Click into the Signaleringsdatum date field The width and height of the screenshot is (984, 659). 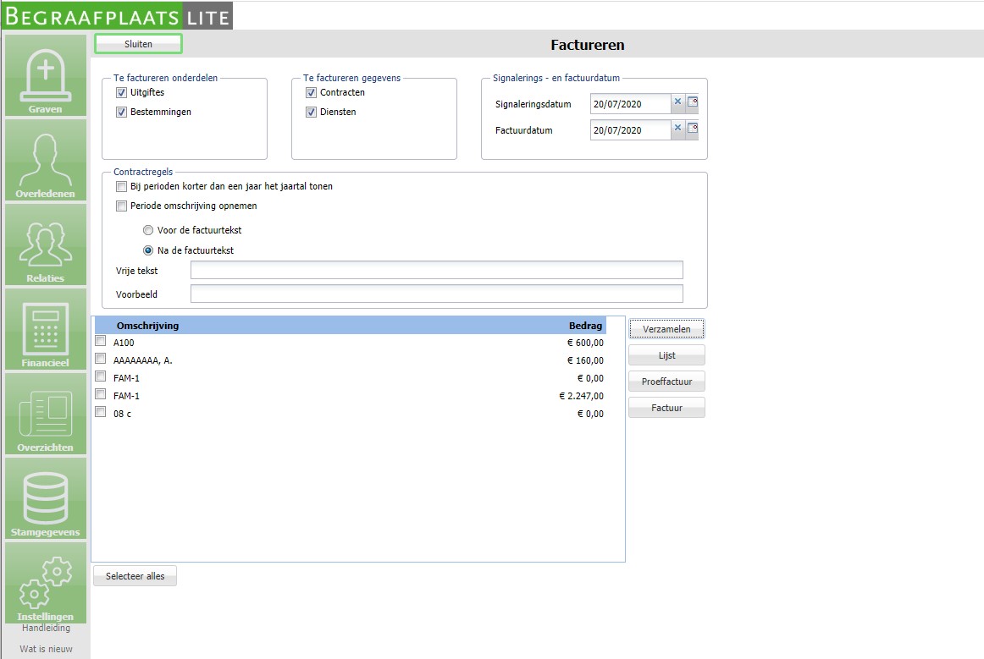pos(630,104)
